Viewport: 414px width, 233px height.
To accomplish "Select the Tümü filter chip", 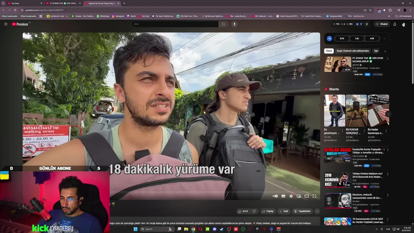I will point(329,51).
